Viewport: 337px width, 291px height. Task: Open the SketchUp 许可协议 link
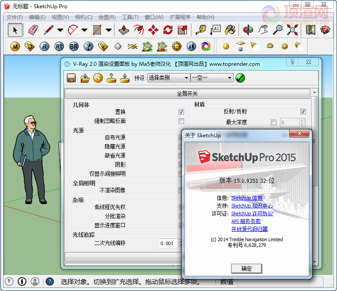252,213
